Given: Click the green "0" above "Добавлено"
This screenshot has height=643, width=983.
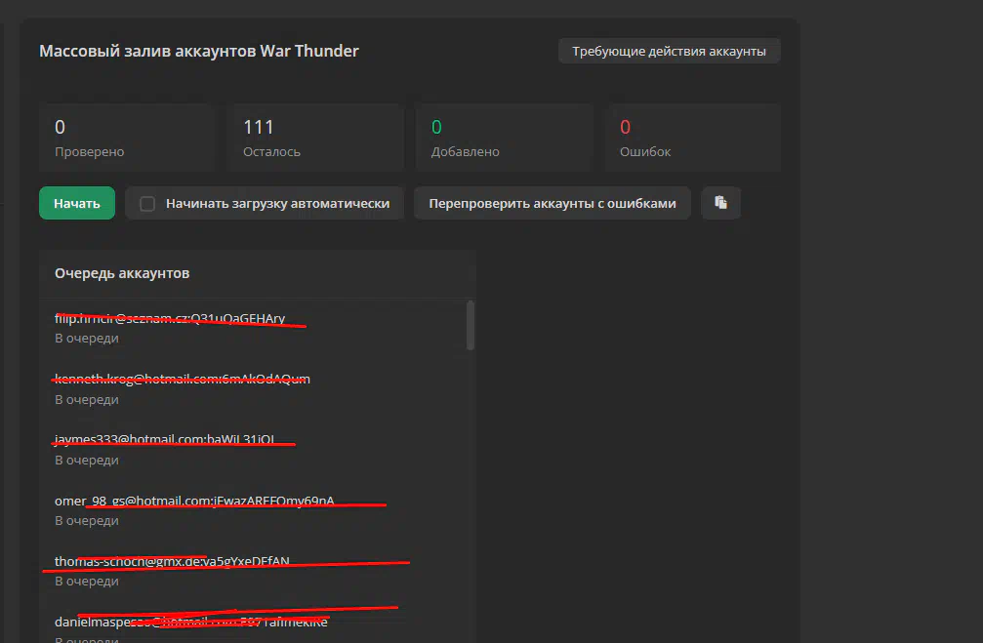Looking at the screenshot, I should (x=436, y=127).
